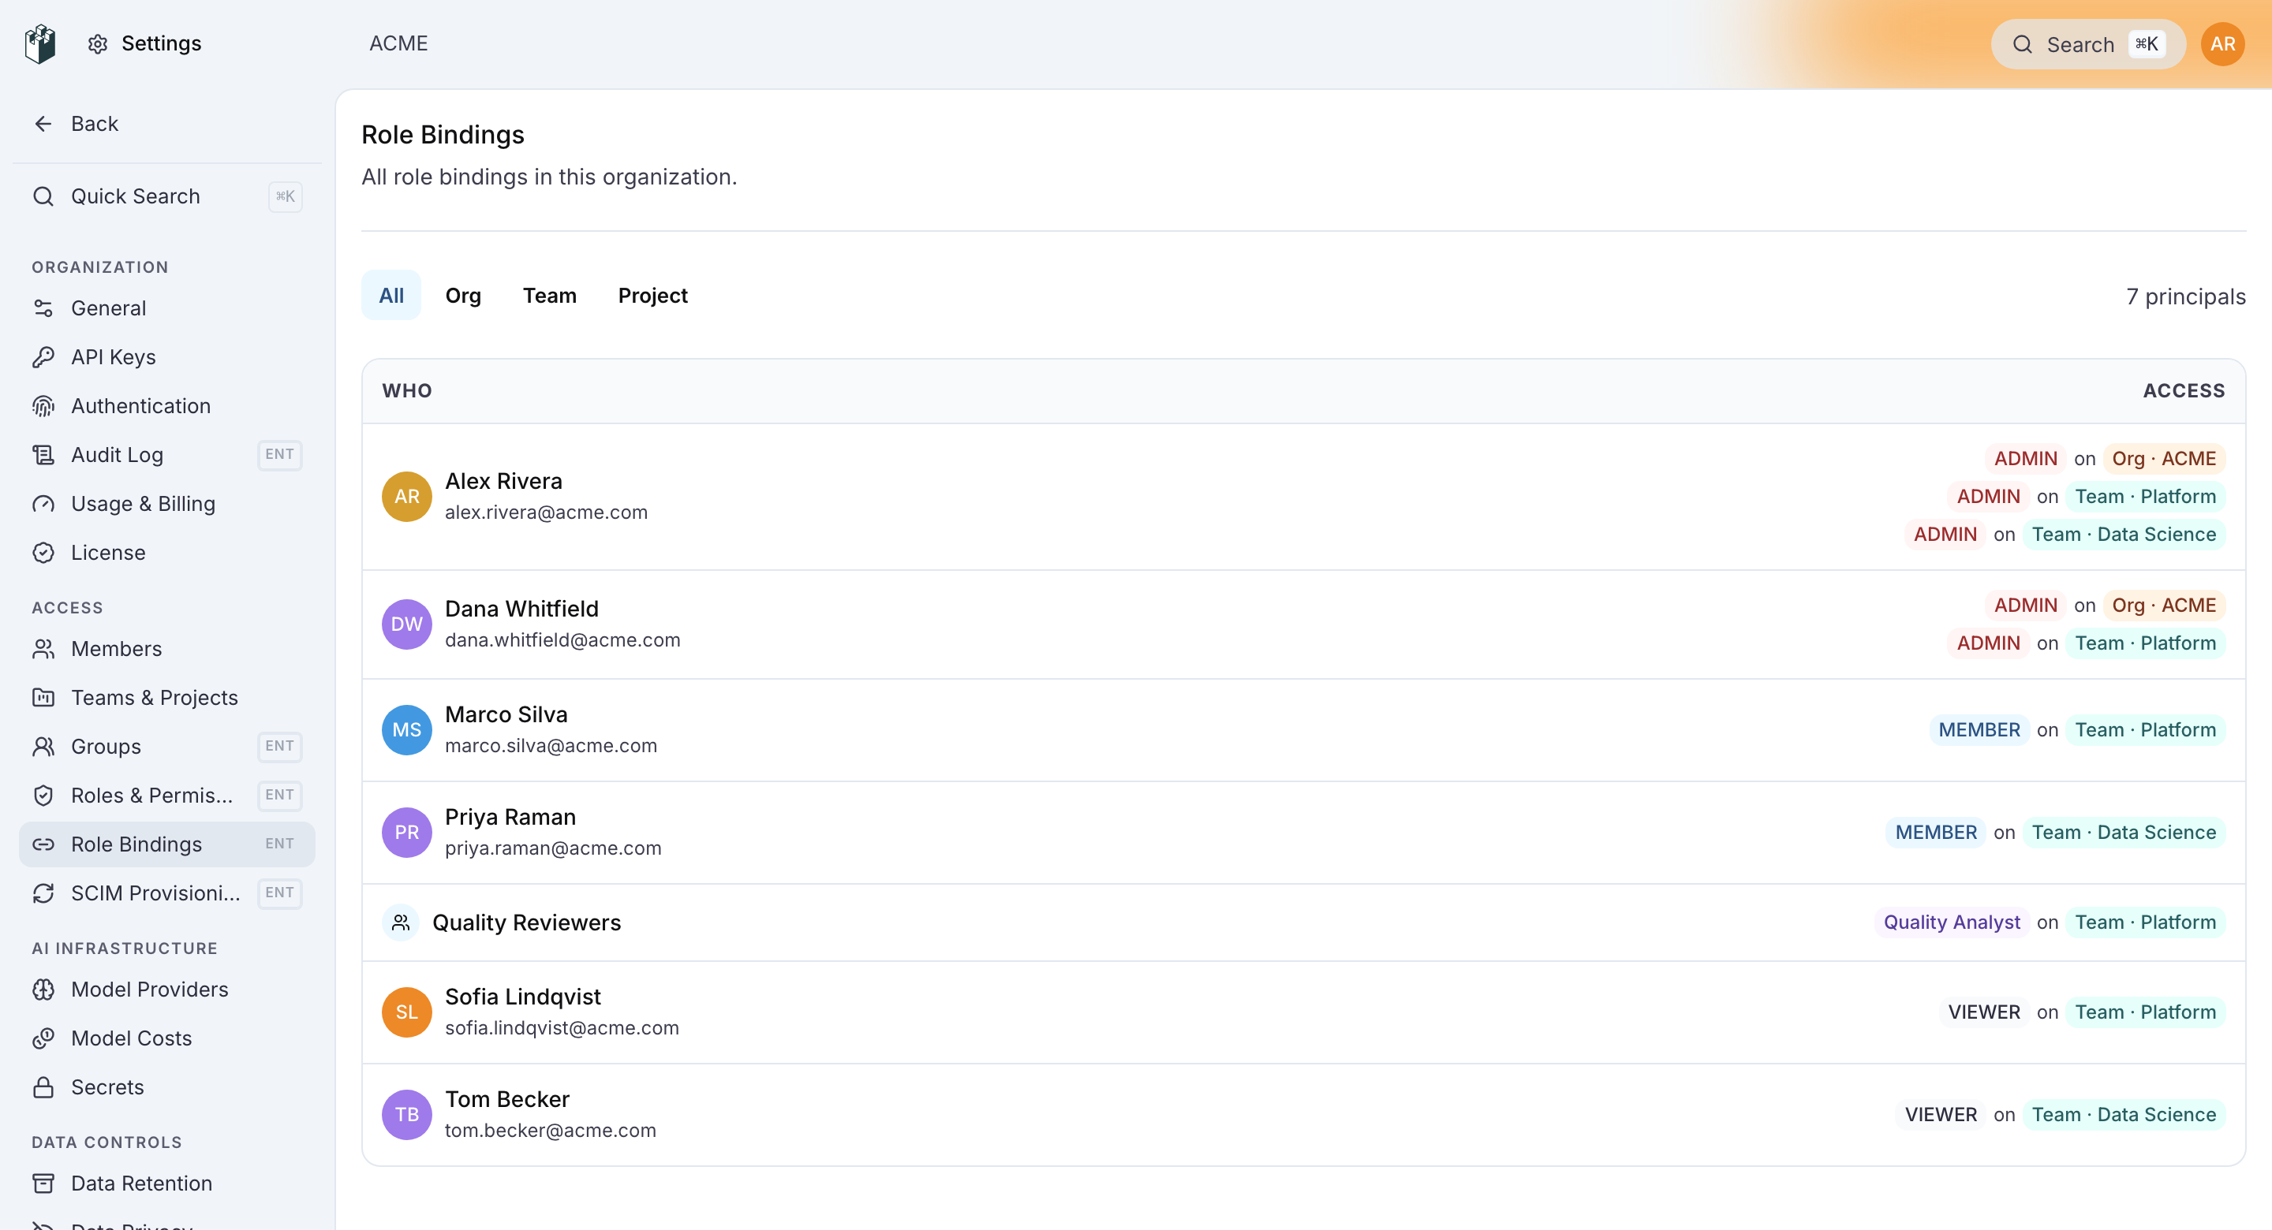
Task: Click the Quality Analyst role badge
Action: [x=1952, y=922]
